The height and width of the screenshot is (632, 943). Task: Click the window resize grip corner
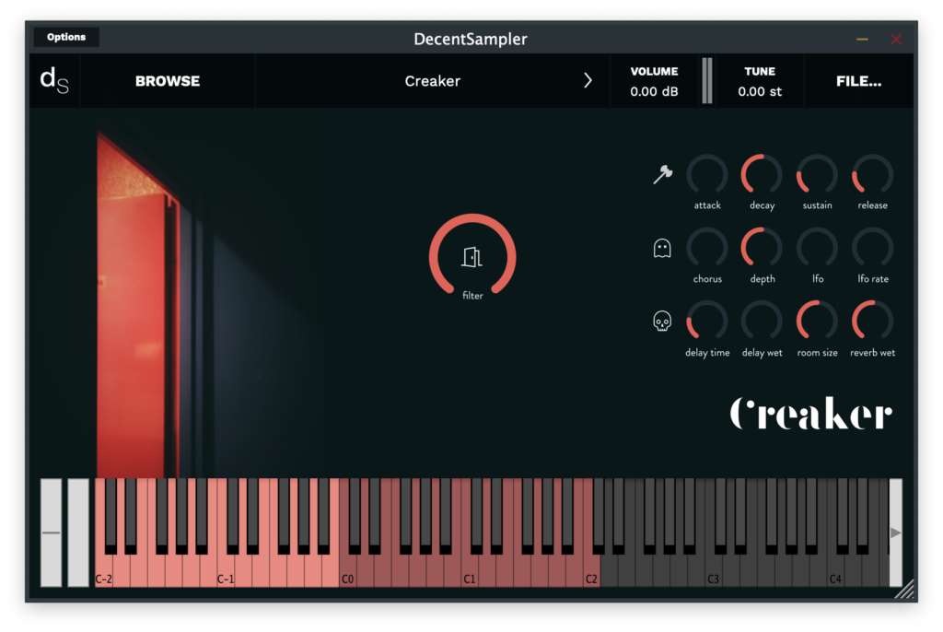pos(904,590)
